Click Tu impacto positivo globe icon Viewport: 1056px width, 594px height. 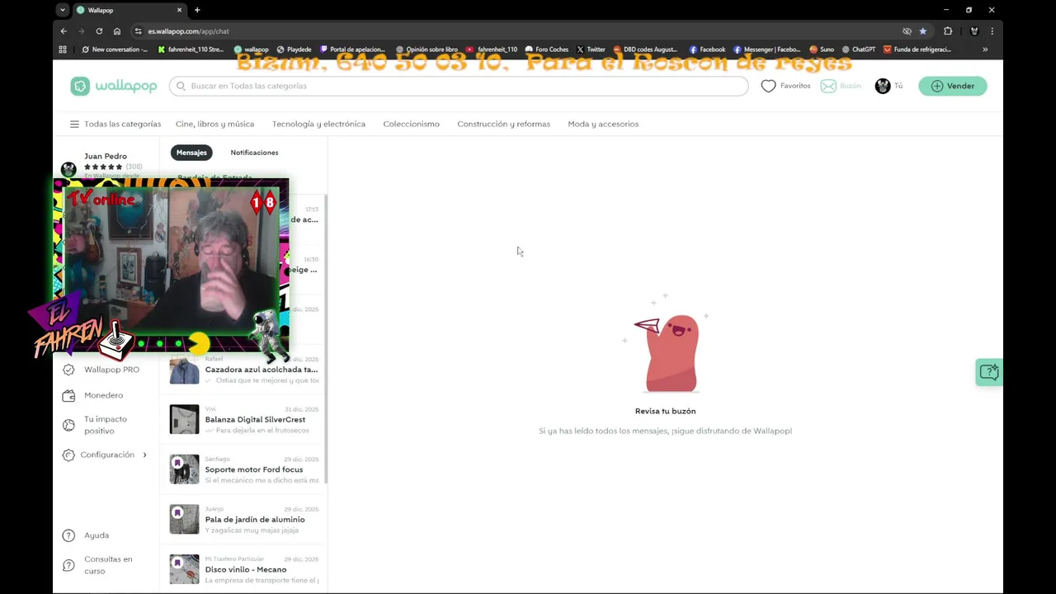pyautogui.click(x=68, y=425)
